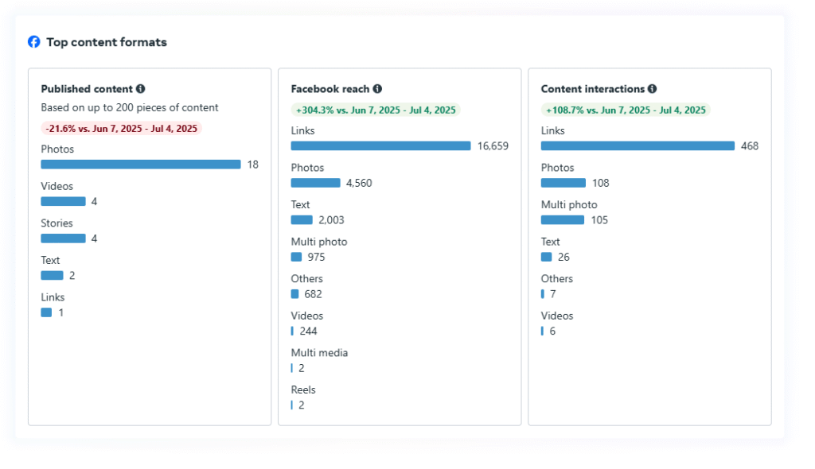Click the +304.3% reach change badge
815x469 pixels.
coord(376,110)
